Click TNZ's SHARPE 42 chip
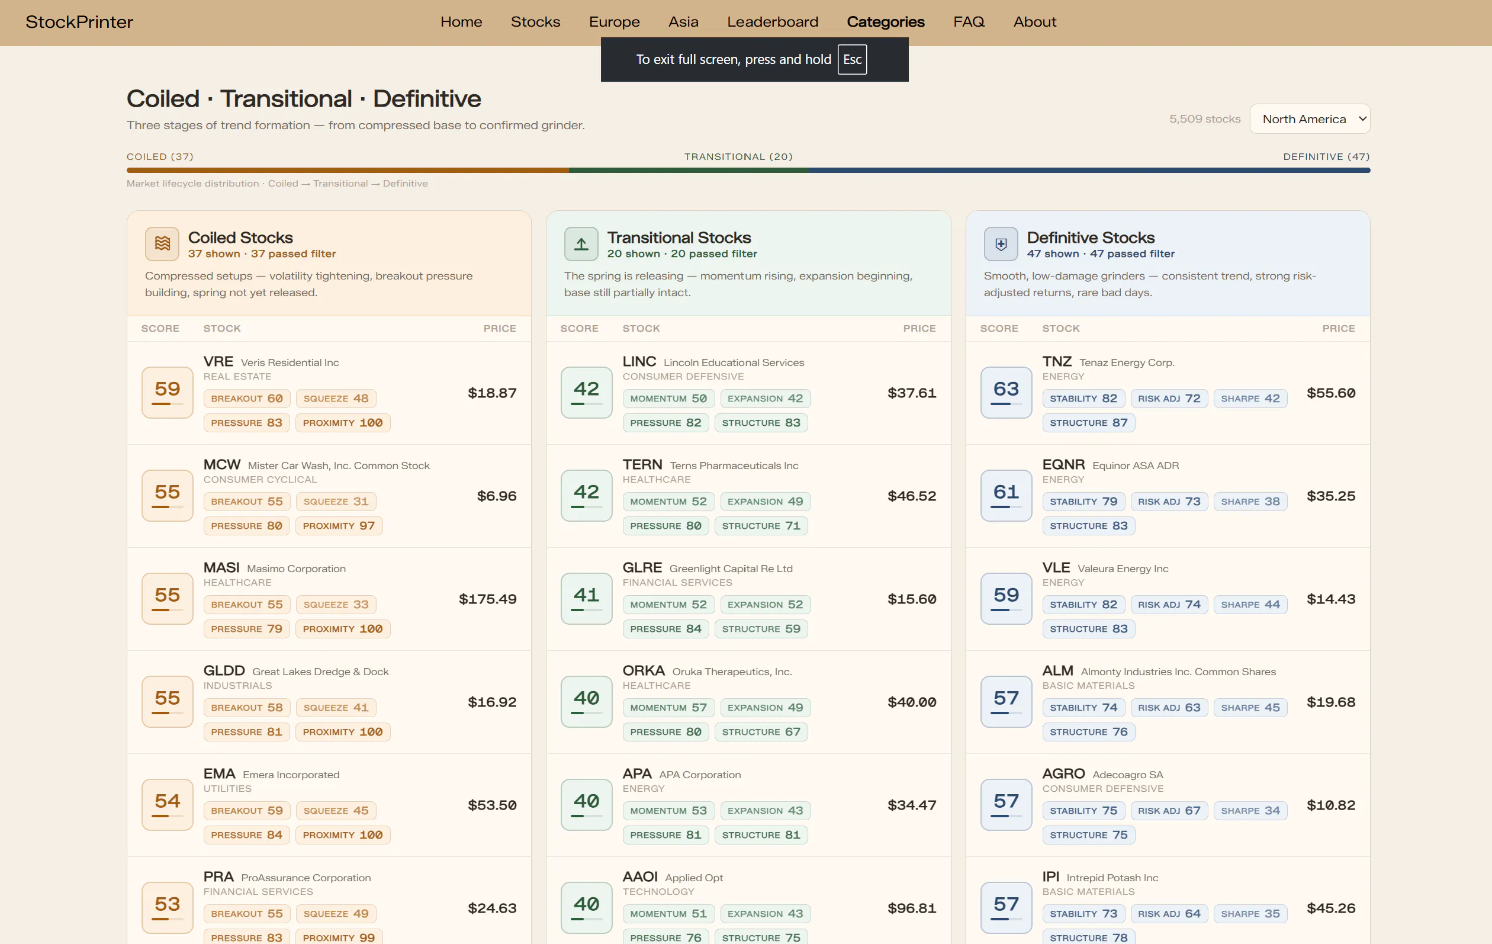This screenshot has width=1492, height=944. click(x=1250, y=399)
